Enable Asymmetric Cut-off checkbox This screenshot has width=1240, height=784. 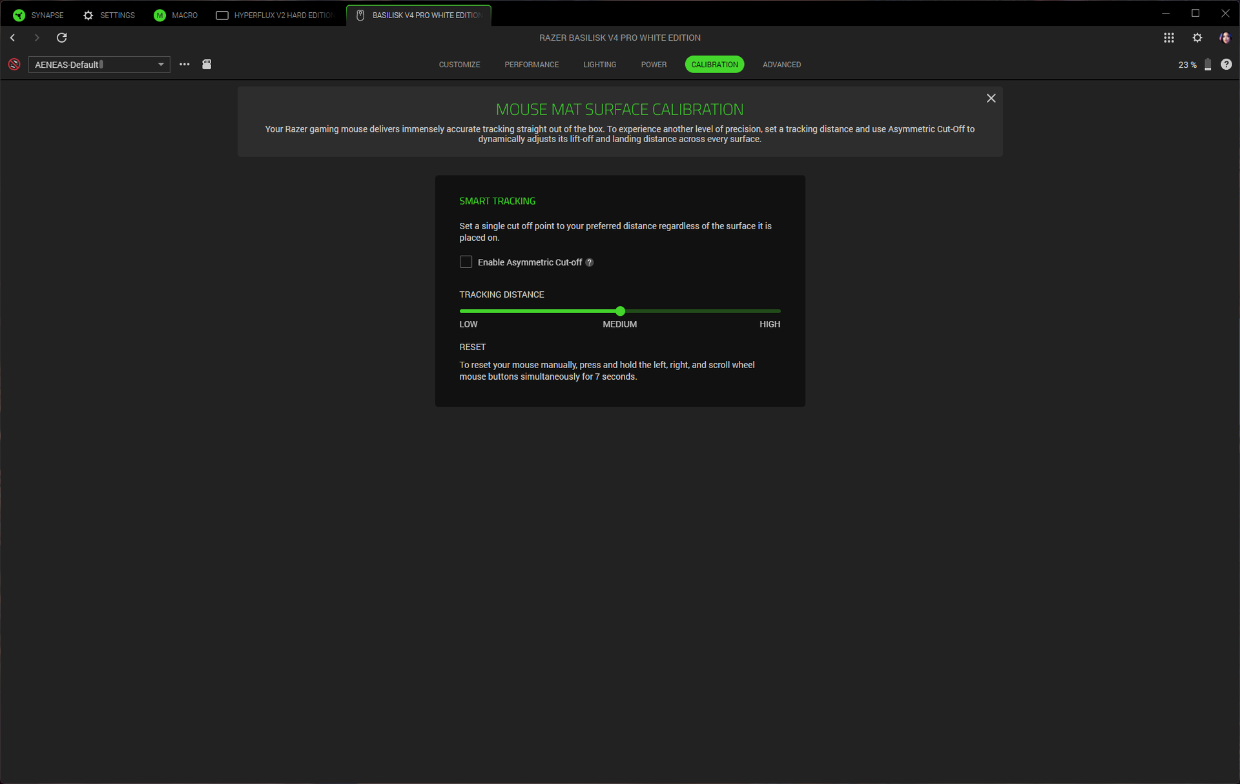(466, 262)
